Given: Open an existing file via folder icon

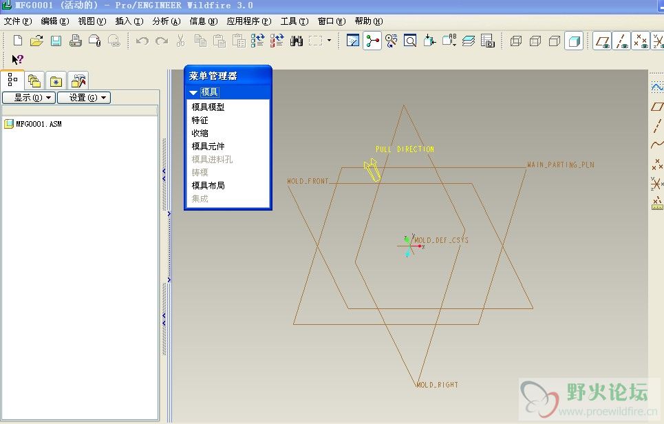Looking at the screenshot, I should click(x=37, y=41).
